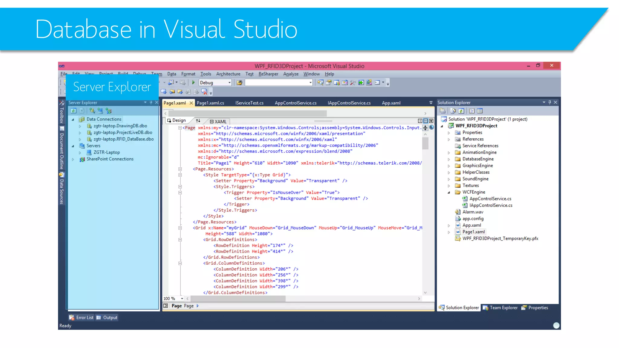Image resolution: width=619 pixels, height=348 pixels.
Task: Expand the ZGTR-Laptop server node
Action: pyautogui.click(x=80, y=153)
